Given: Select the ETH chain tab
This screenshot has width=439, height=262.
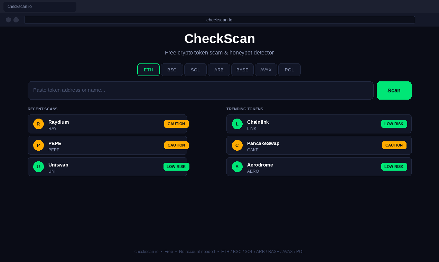Looking at the screenshot, I should coord(148,70).
